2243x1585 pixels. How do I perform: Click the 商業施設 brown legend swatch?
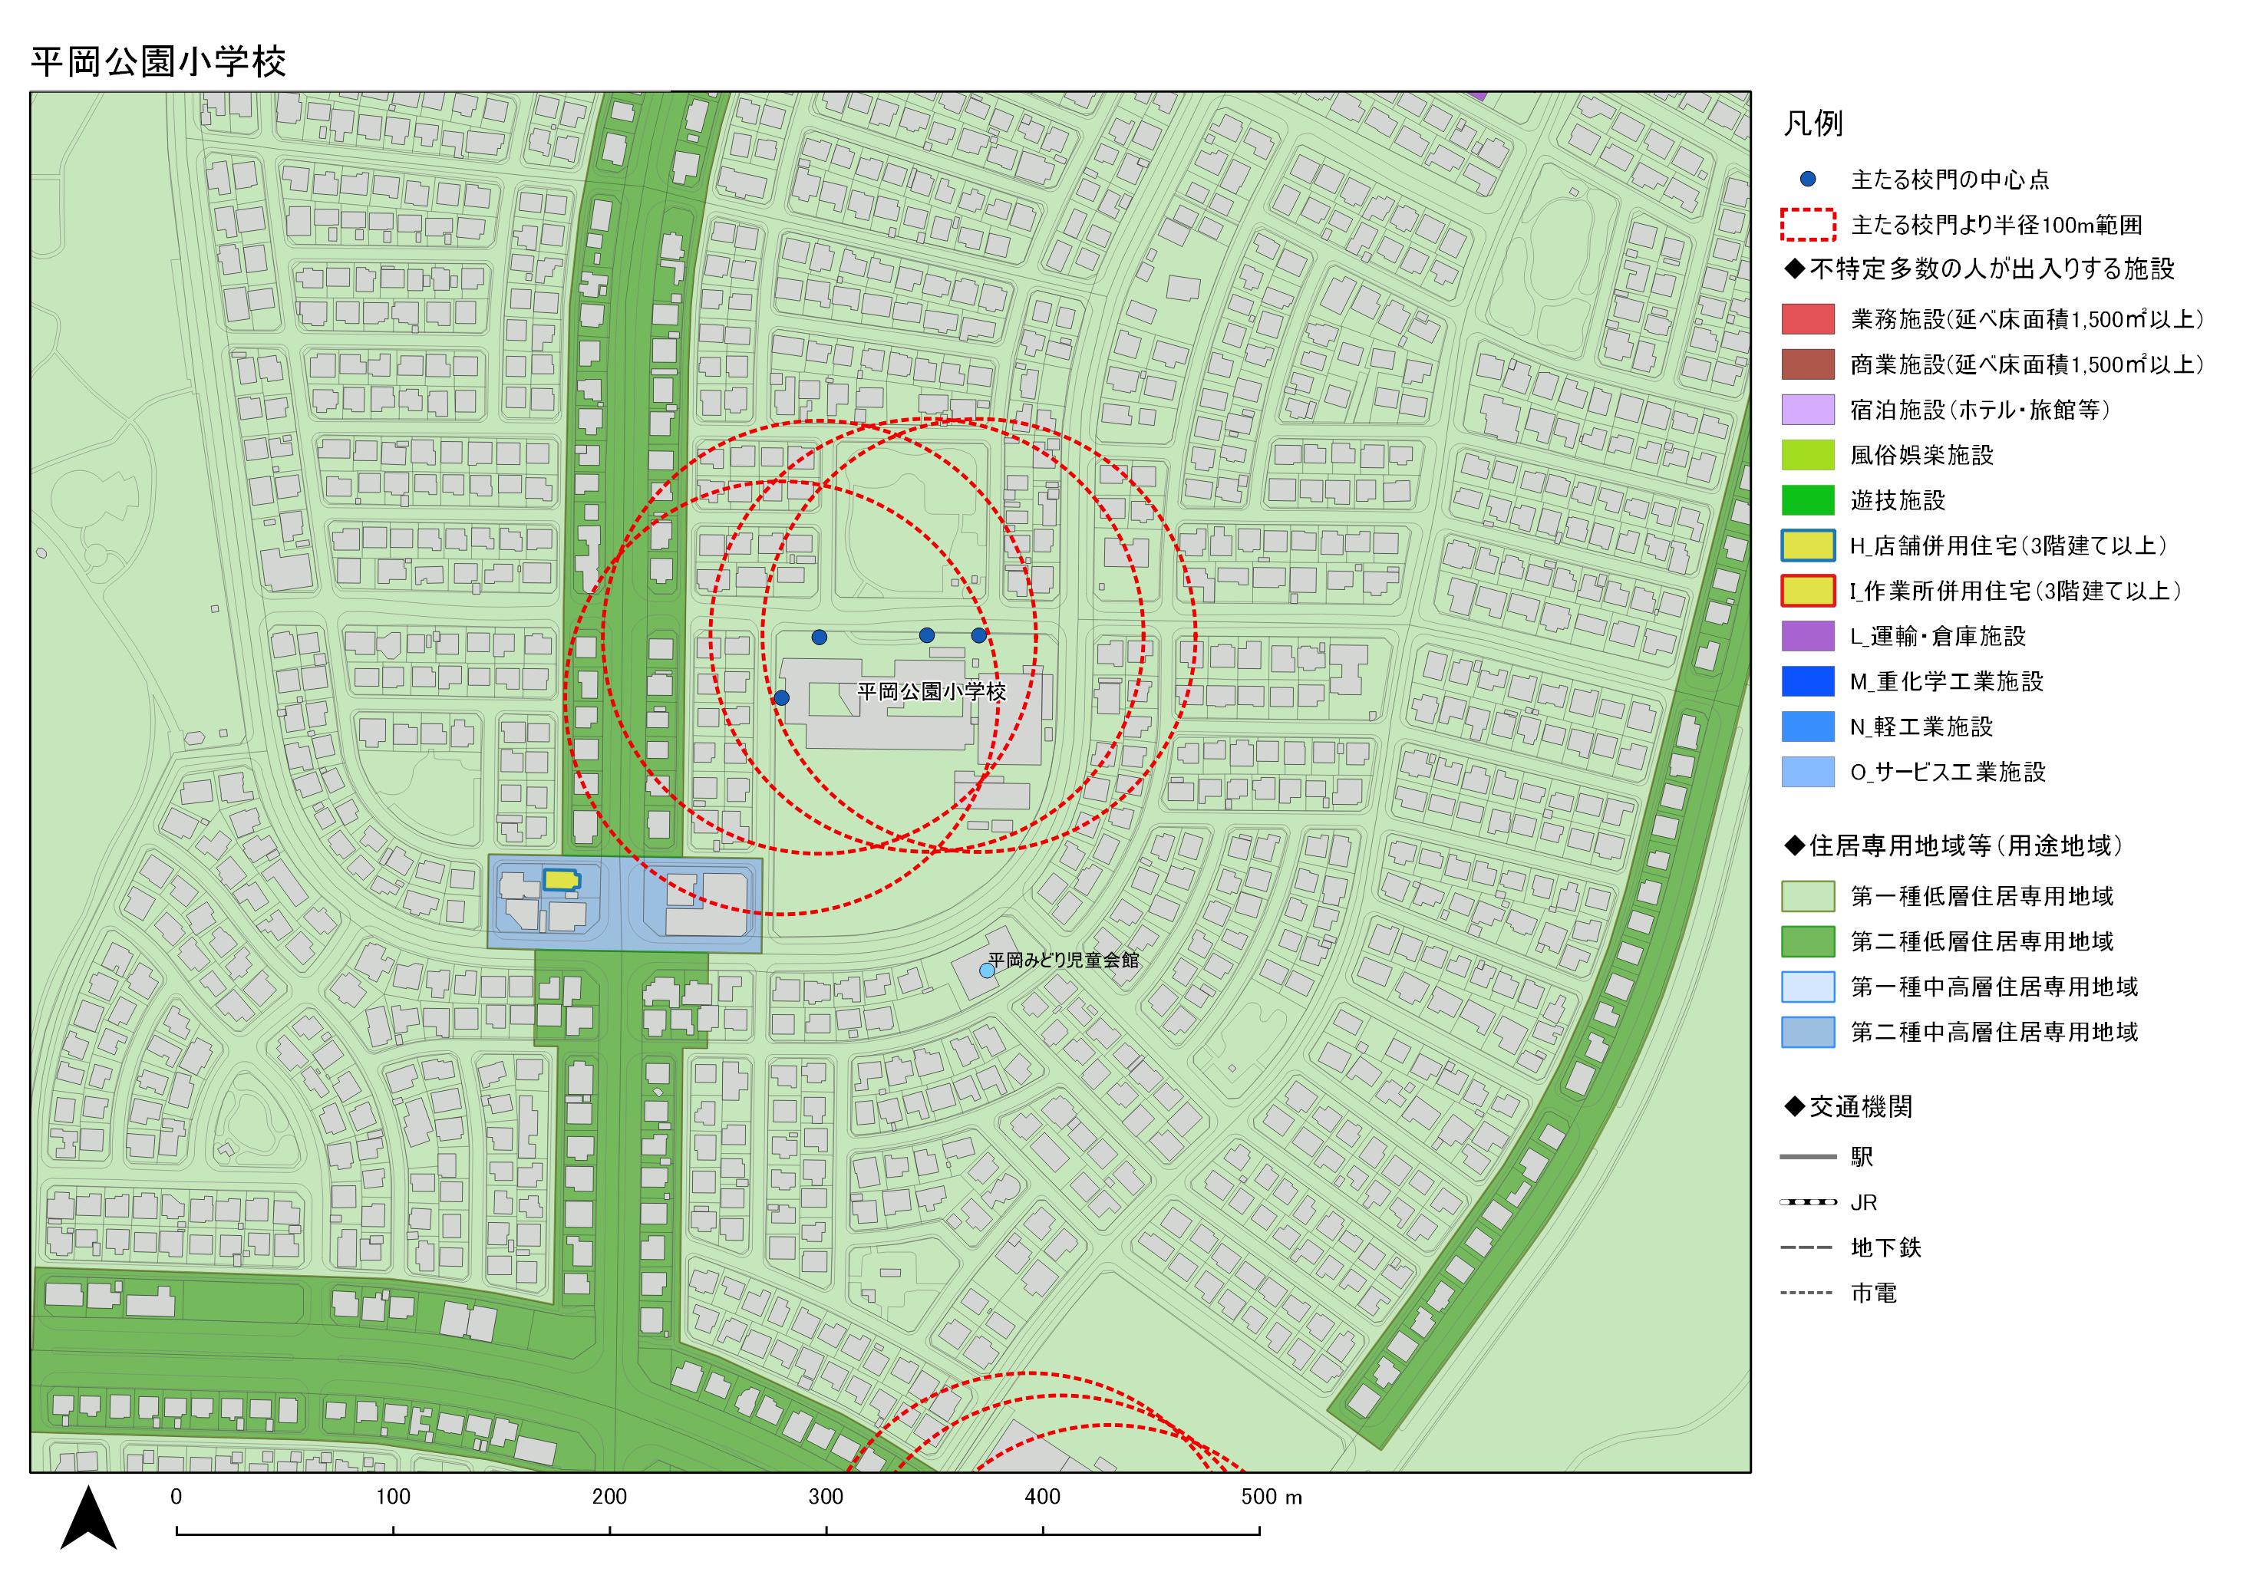pos(1808,364)
